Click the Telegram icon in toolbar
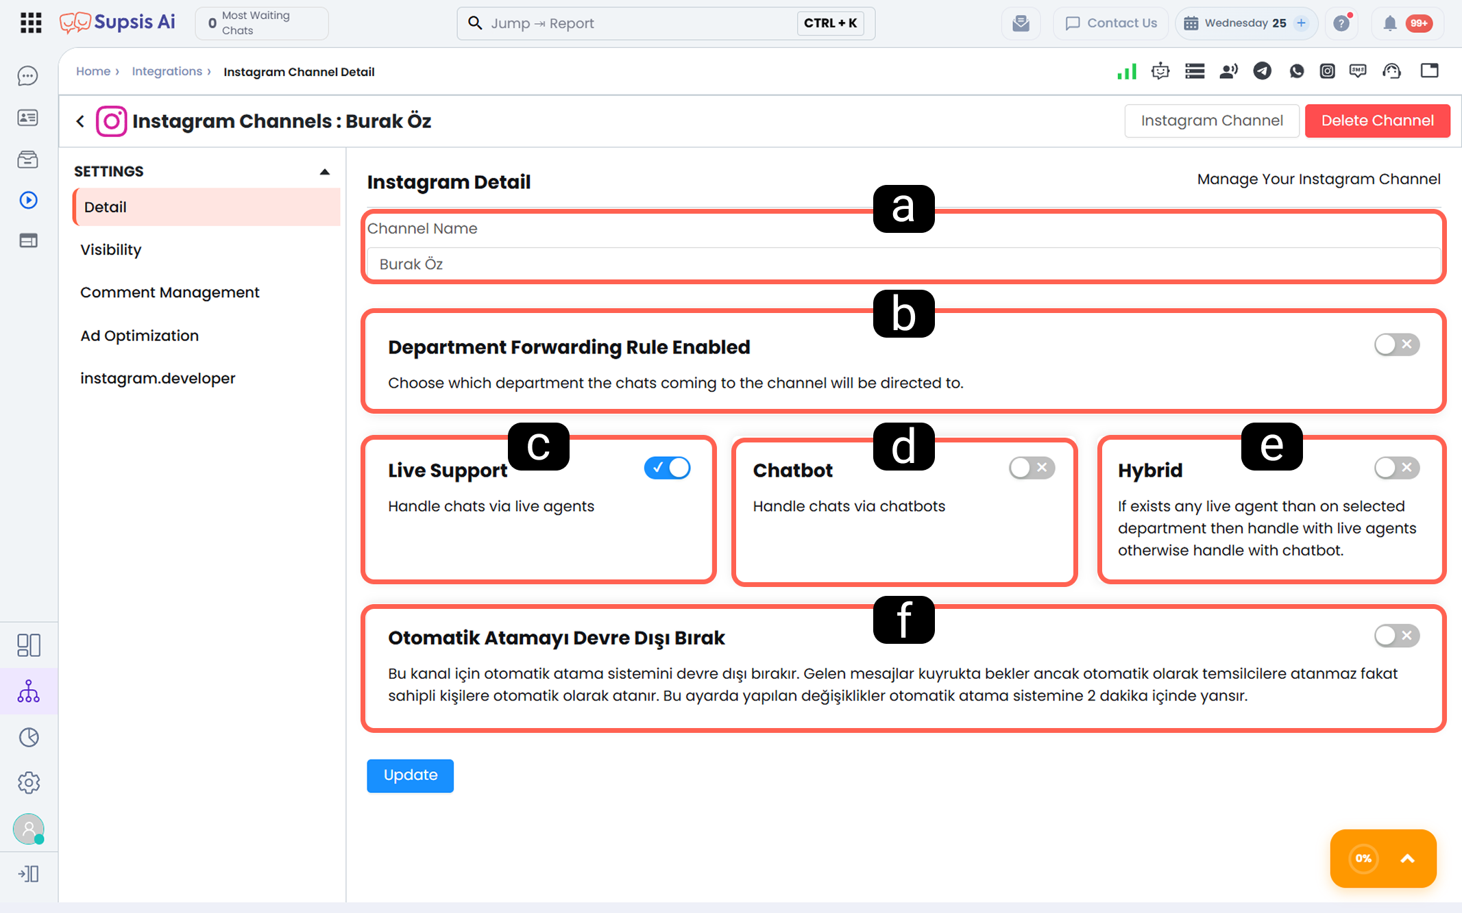The image size is (1462, 913). (1263, 71)
